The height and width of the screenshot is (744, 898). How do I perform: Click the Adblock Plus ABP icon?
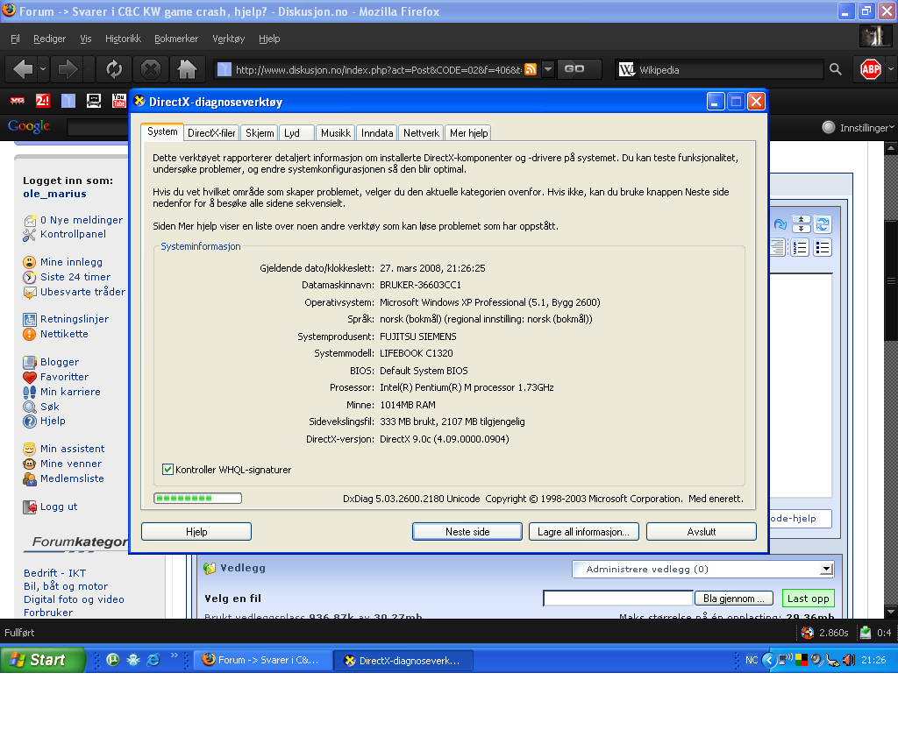(870, 69)
